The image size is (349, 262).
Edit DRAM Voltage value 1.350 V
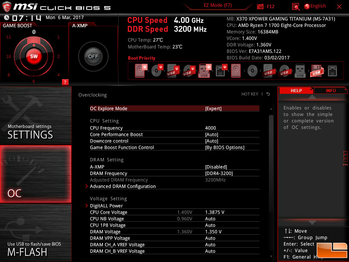[x=213, y=232]
